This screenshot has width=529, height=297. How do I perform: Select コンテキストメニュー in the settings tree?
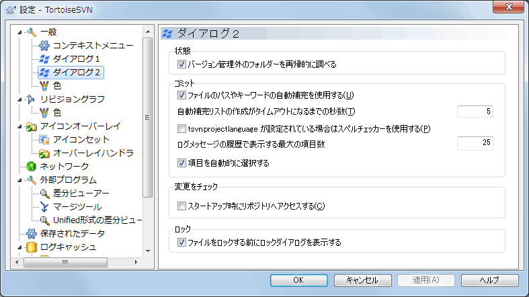click(93, 46)
